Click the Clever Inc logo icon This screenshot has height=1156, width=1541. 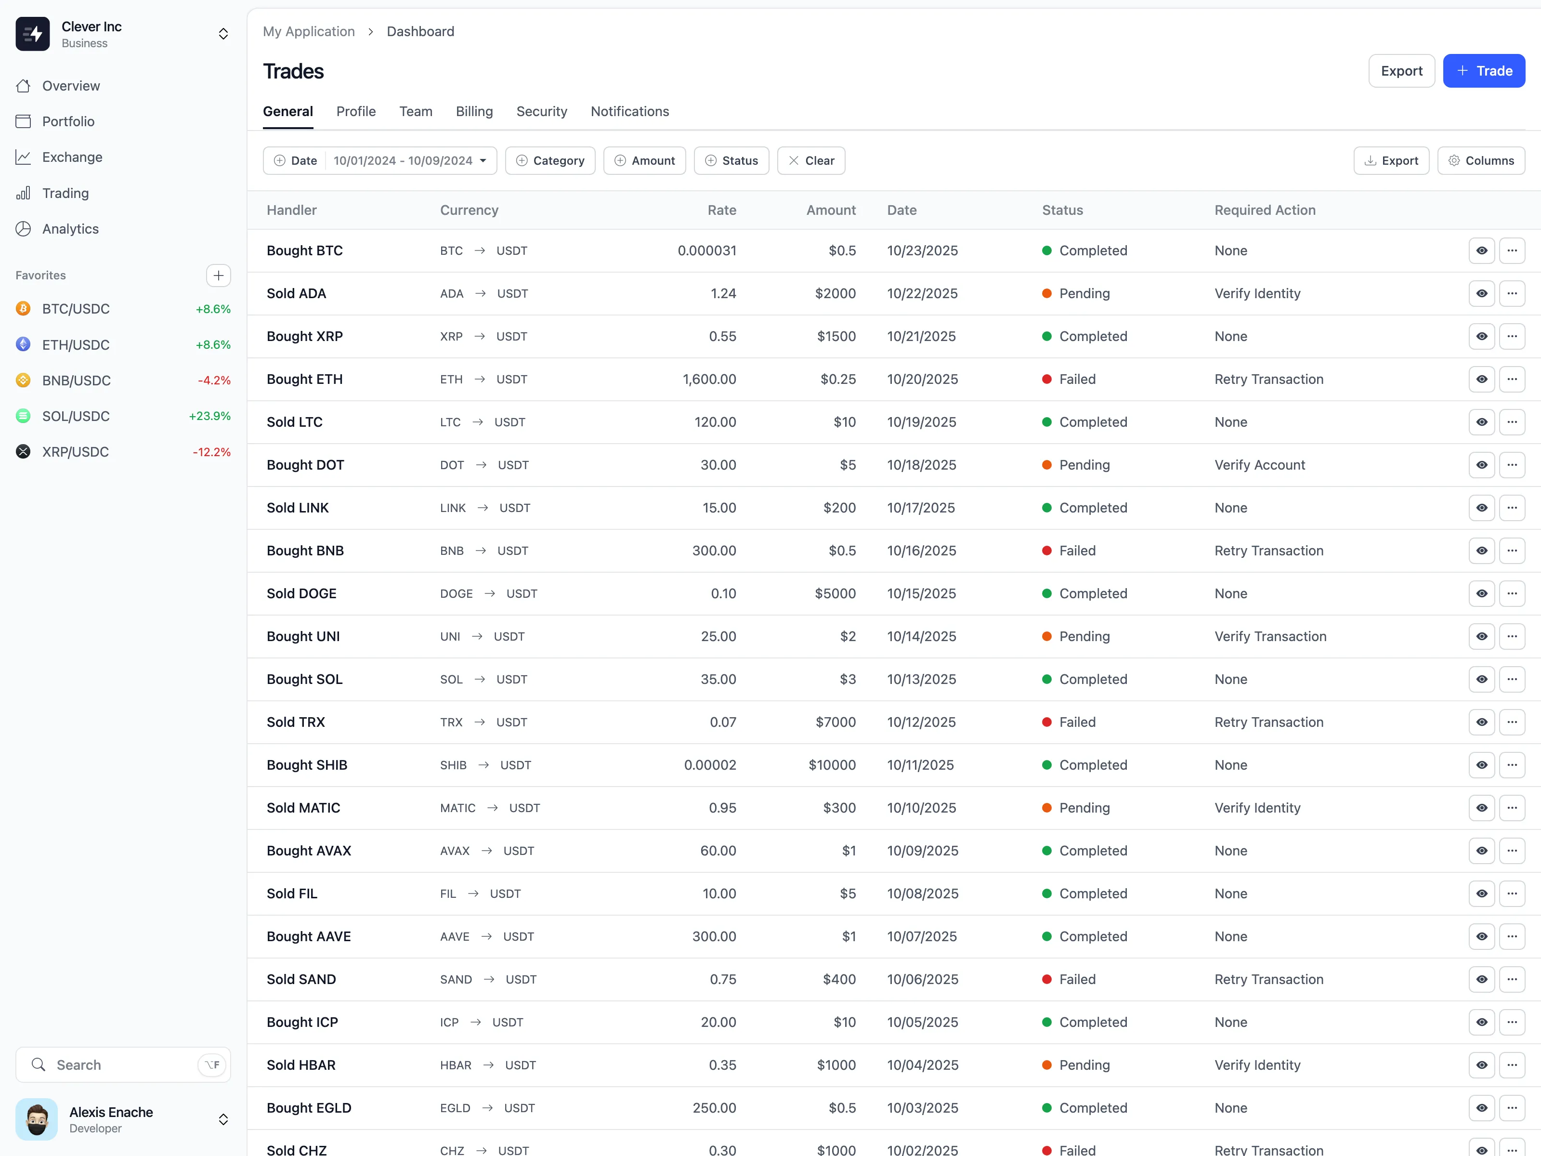tap(33, 34)
